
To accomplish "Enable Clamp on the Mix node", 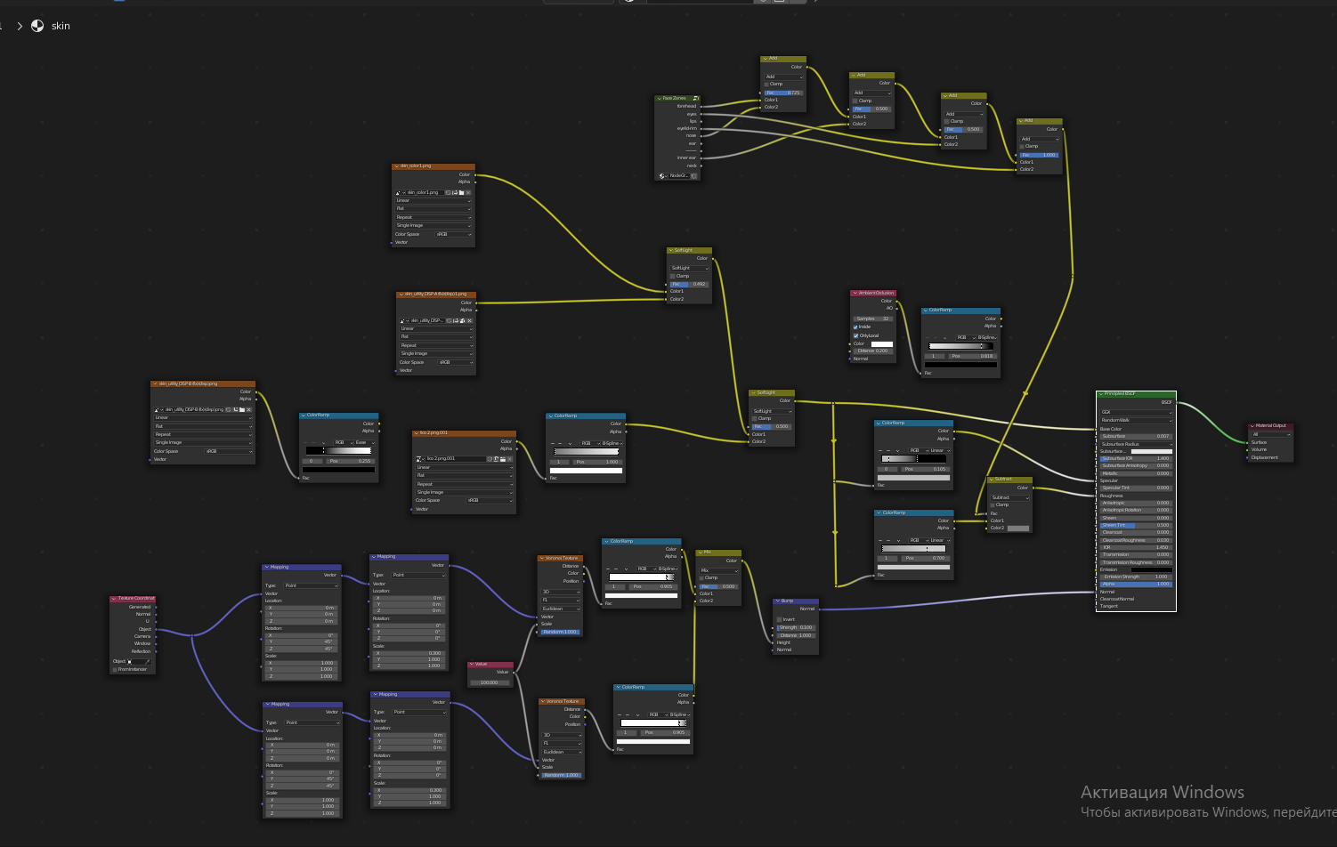I will 701,577.
